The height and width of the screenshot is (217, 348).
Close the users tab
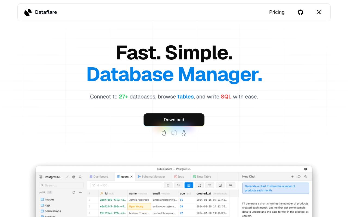(132, 177)
